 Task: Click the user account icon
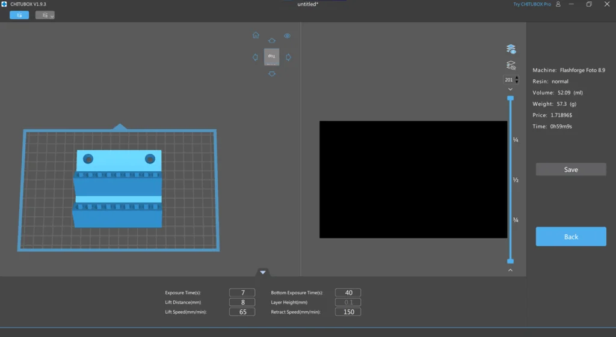(558, 4)
